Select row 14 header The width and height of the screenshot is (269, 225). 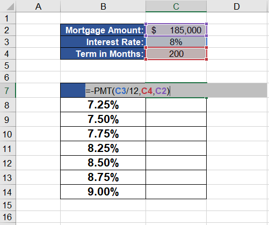[8, 192]
